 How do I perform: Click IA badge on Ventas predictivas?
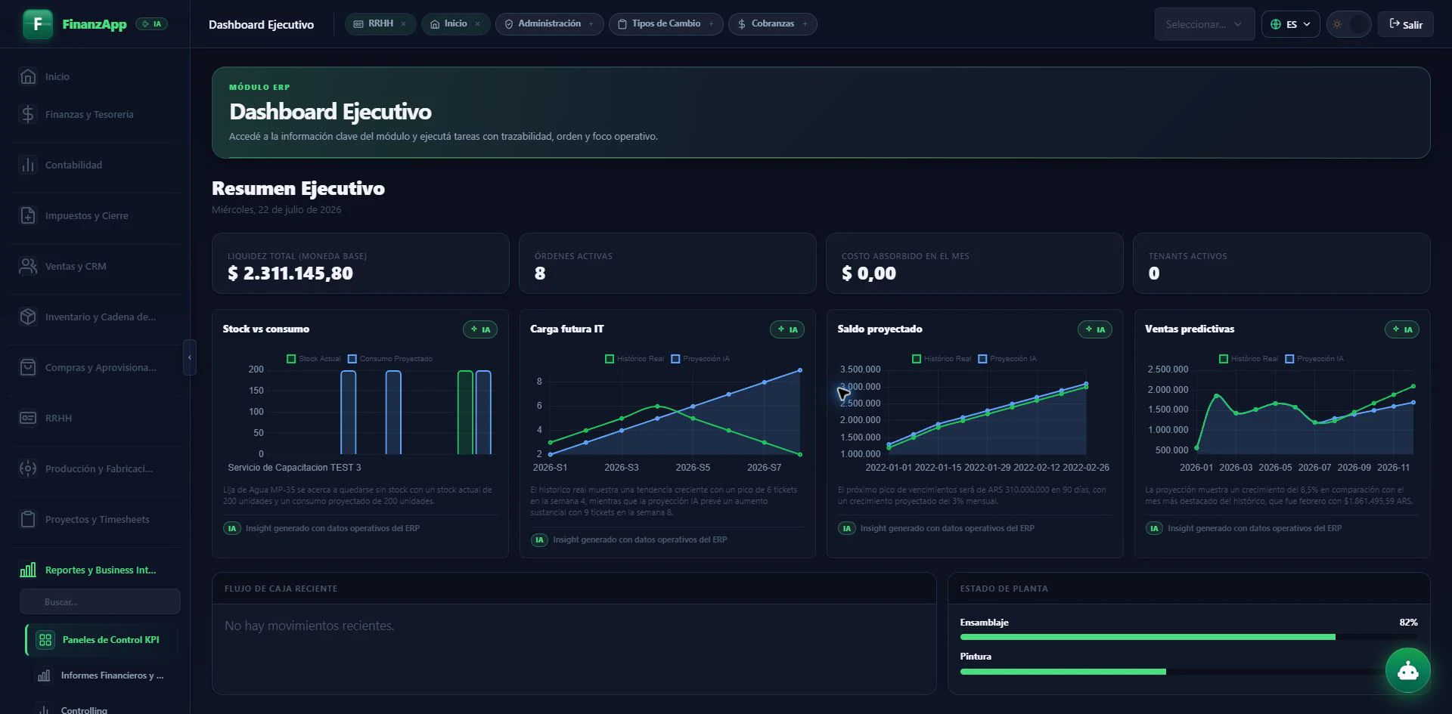(x=1402, y=329)
